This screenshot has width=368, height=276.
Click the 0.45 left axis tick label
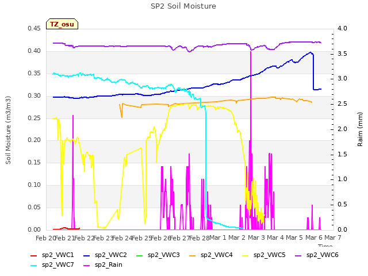tap(34, 29)
